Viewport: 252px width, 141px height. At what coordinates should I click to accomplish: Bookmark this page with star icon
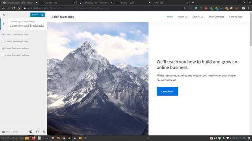pos(185,8)
